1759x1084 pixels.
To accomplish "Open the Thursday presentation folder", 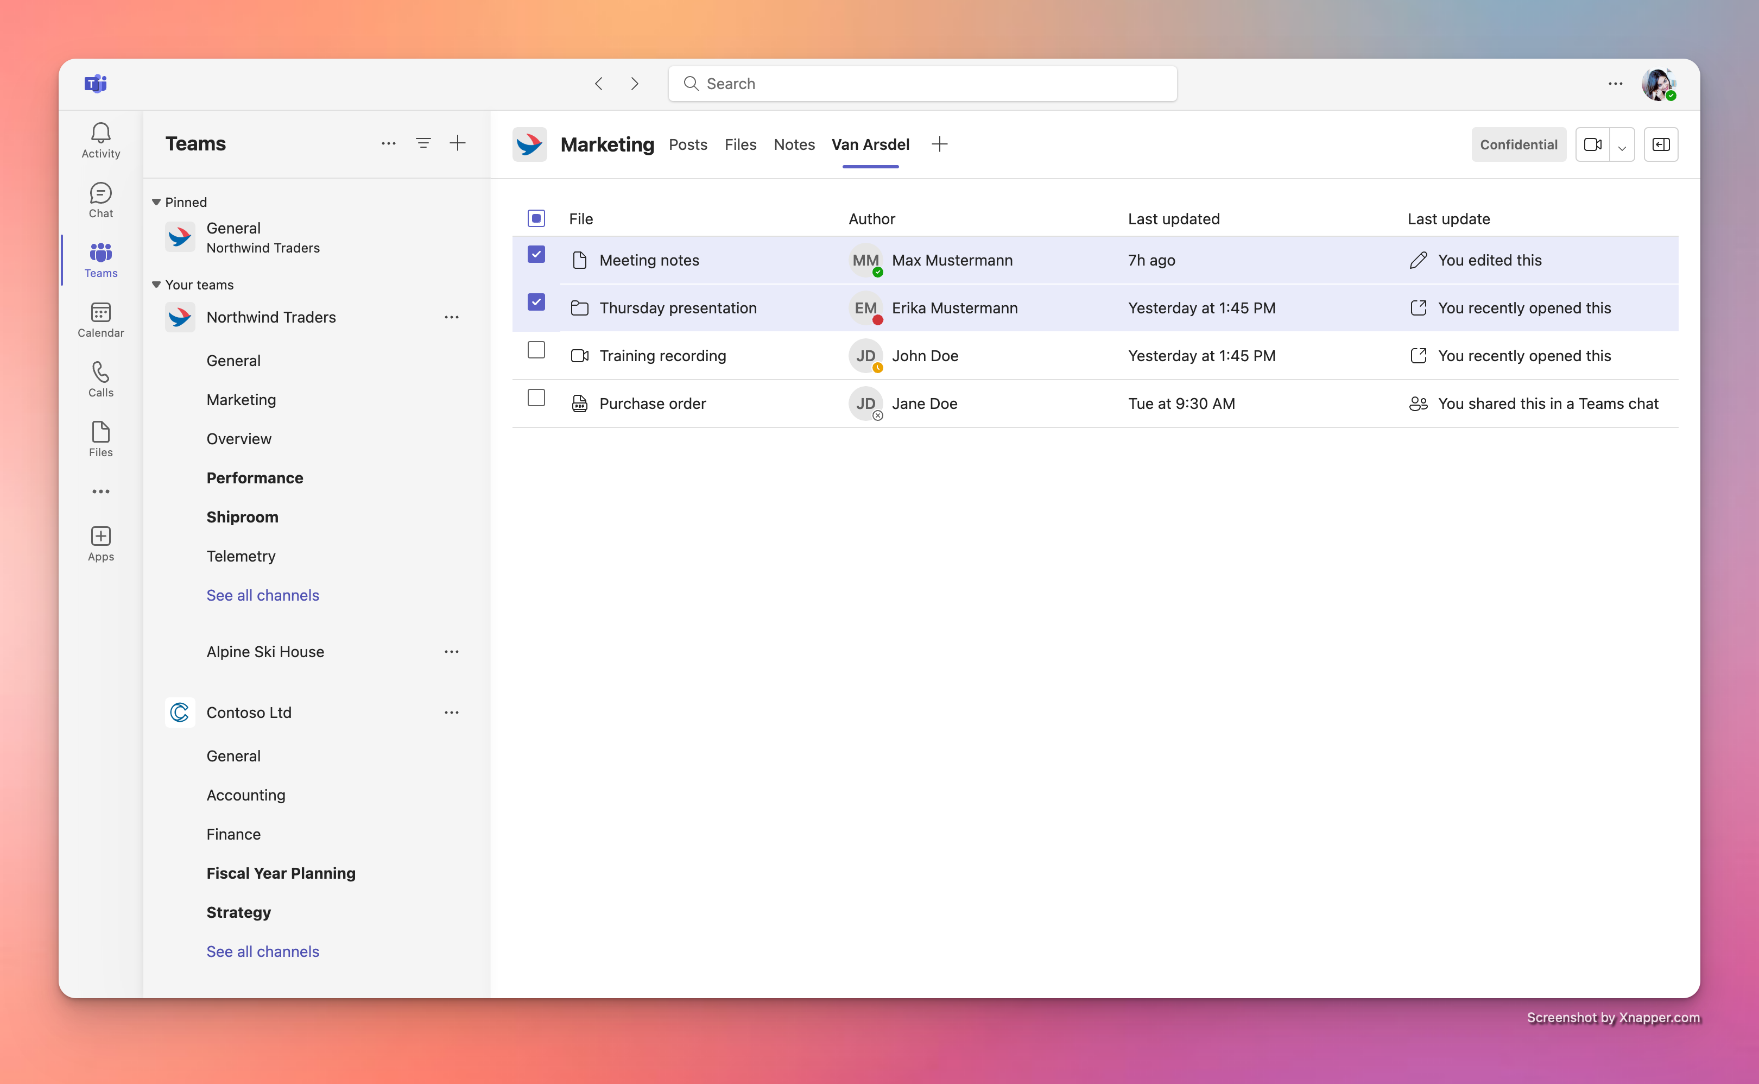I will (678, 308).
